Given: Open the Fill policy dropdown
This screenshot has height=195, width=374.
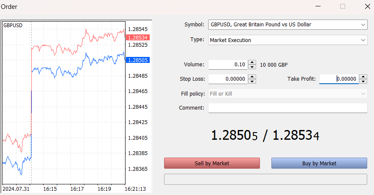Looking at the screenshot, I should 287,93.
